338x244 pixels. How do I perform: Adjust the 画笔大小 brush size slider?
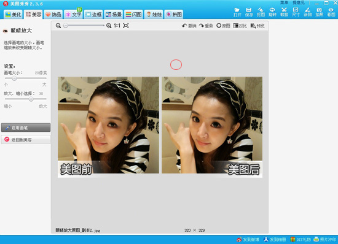pyautogui.click(x=26, y=78)
